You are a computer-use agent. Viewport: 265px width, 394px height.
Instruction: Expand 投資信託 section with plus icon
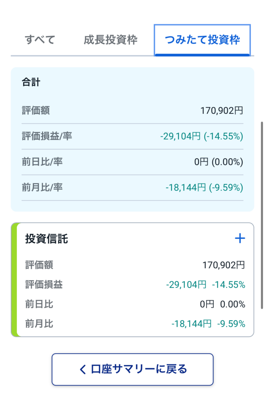pyautogui.click(x=240, y=238)
